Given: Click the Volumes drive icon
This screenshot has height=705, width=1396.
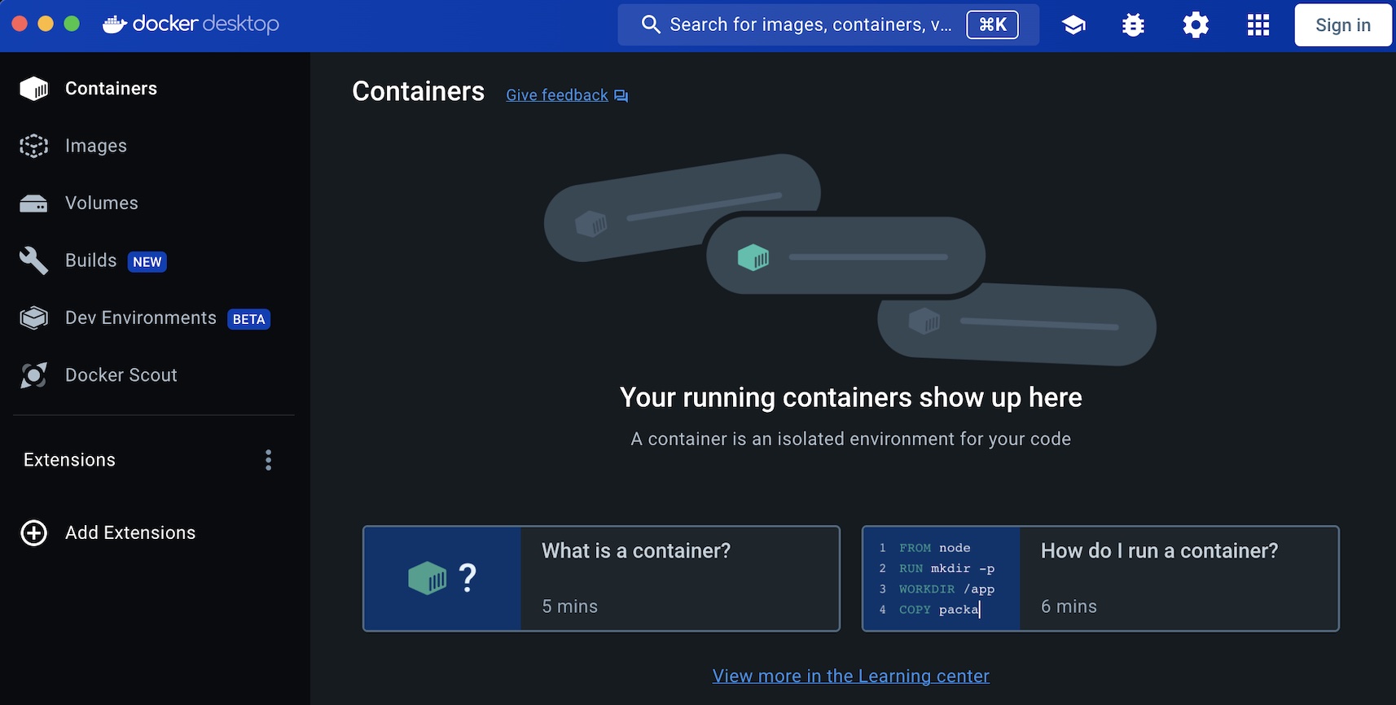Looking at the screenshot, I should [34, 204].
